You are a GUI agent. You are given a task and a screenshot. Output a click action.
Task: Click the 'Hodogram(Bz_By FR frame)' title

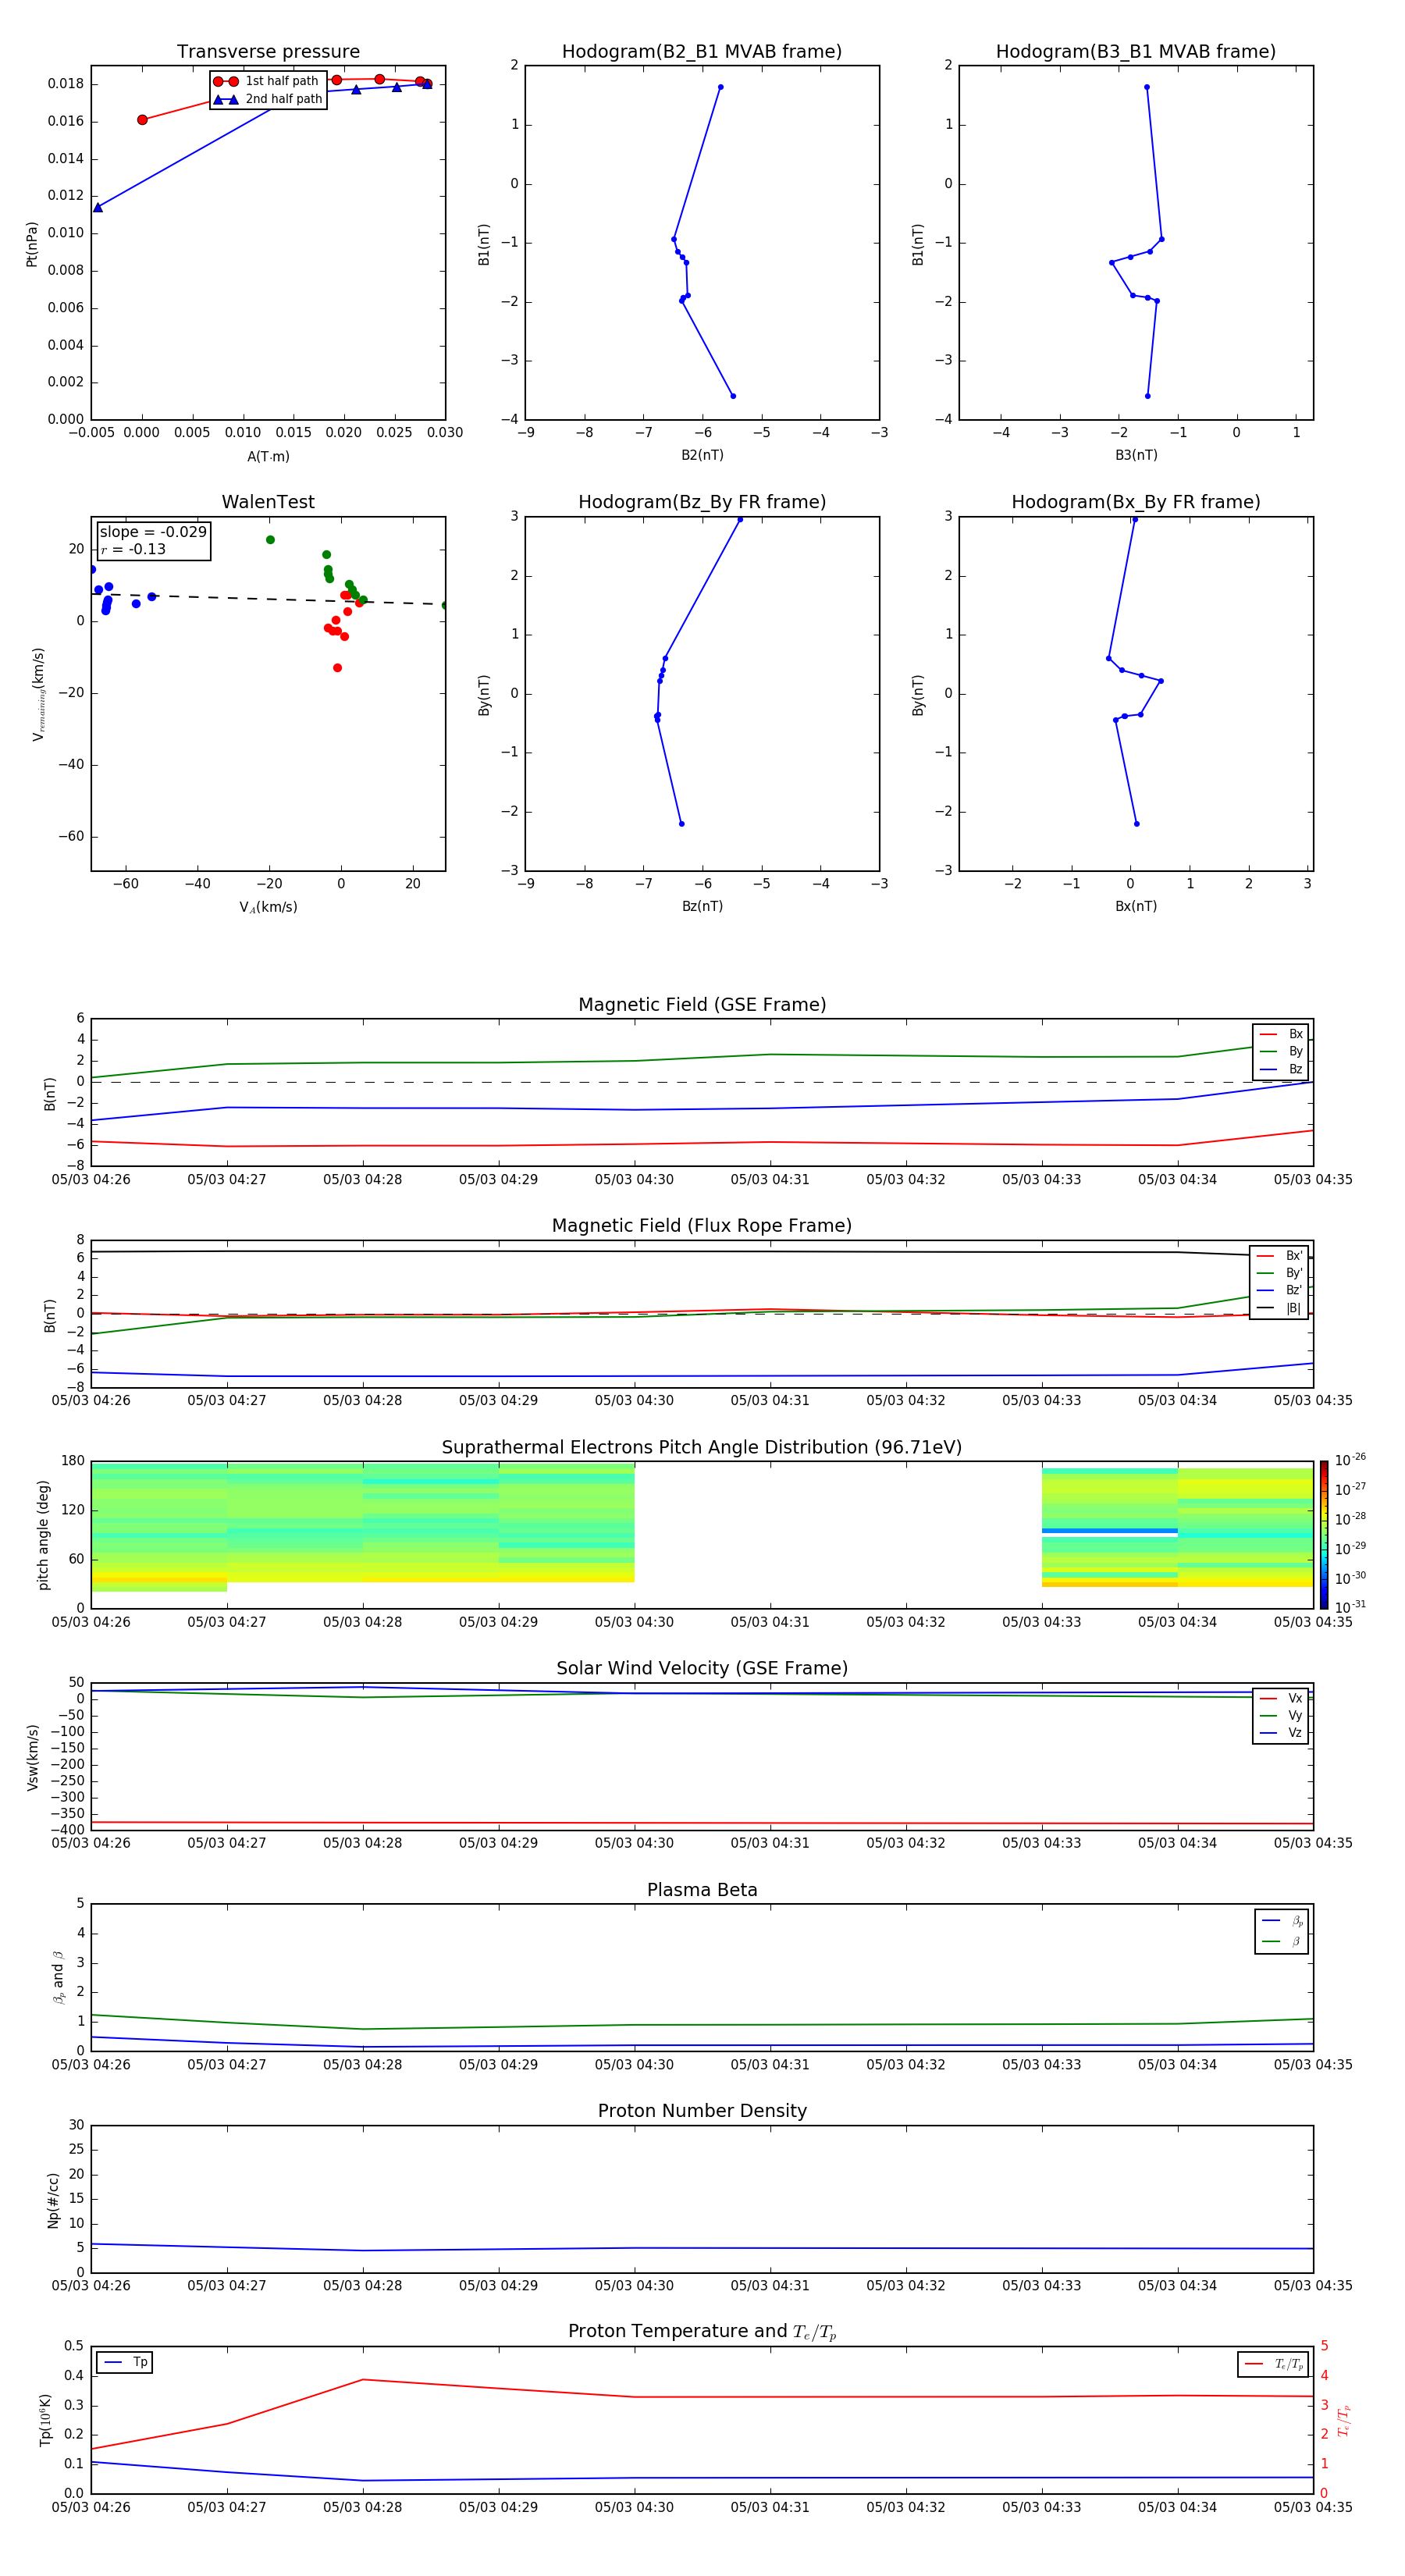point(702,502)
